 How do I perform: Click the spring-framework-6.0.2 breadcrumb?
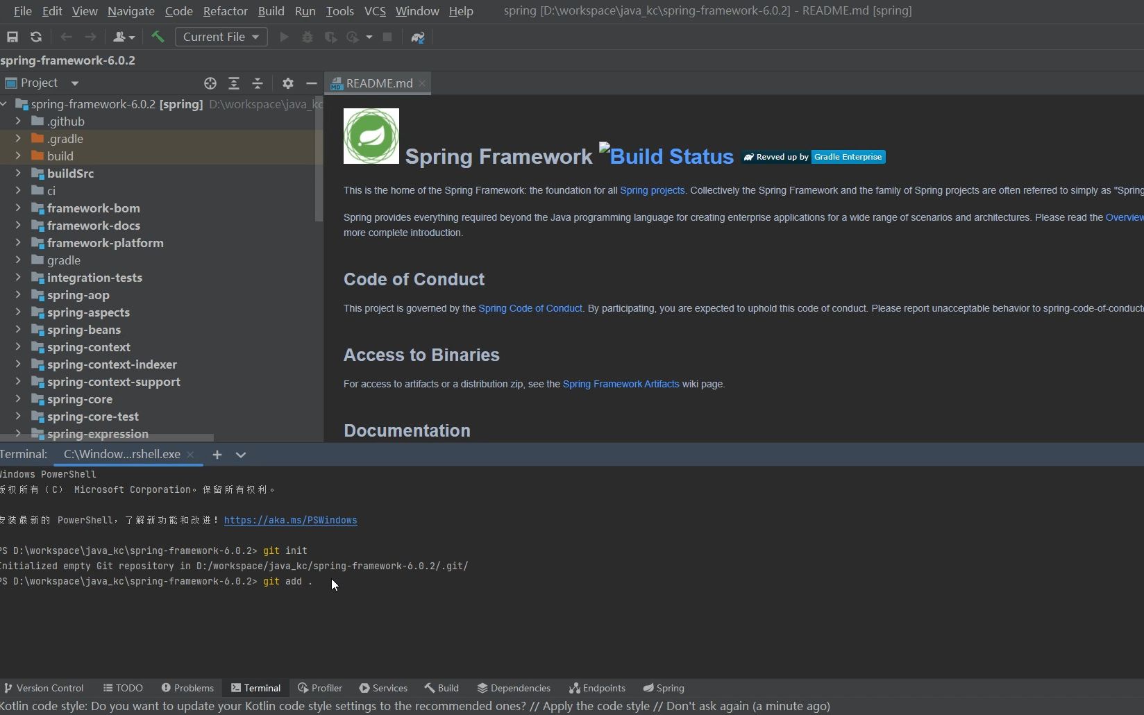tap(68, 60)
